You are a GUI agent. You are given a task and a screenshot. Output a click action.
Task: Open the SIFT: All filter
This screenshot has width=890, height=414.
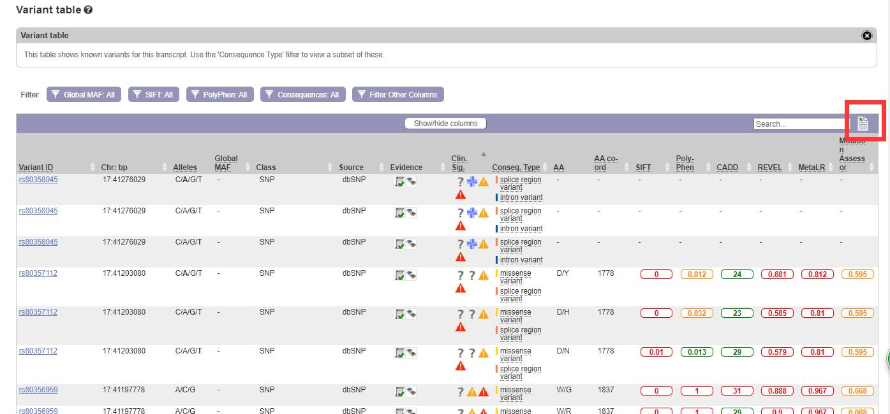pos(154,94)
